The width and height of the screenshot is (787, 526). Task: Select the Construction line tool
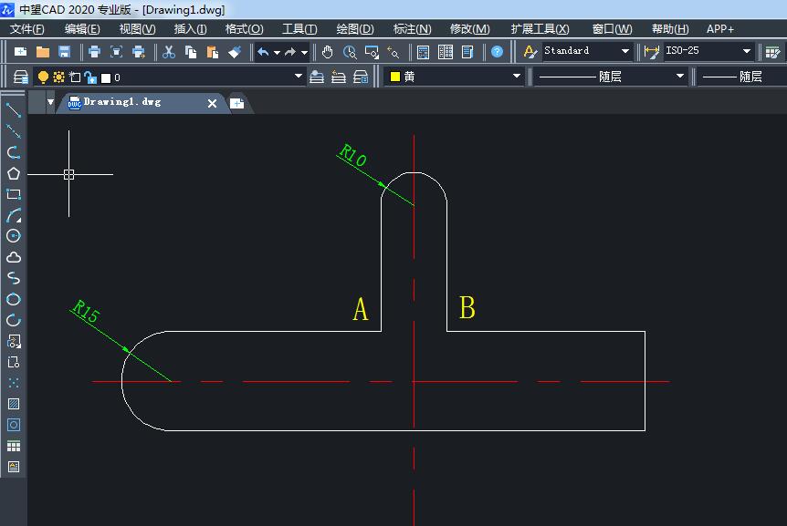(x=14, y=131)
